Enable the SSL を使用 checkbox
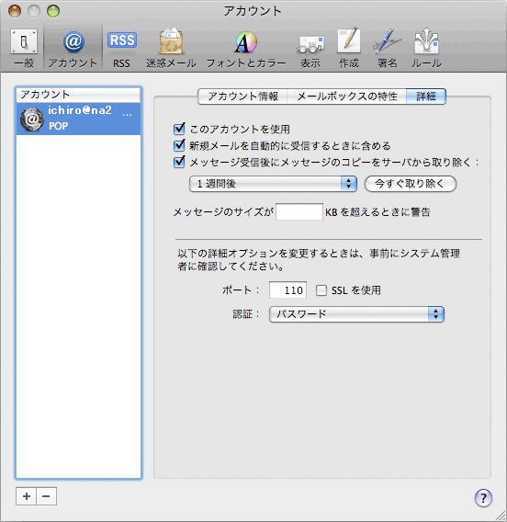The width and height of the screenshot is (507, 522). pos(321,290)
